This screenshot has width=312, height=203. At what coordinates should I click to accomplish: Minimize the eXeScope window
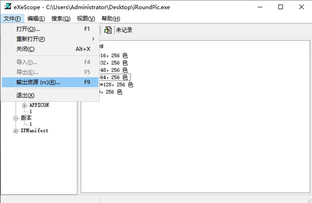tap(260, 7)
